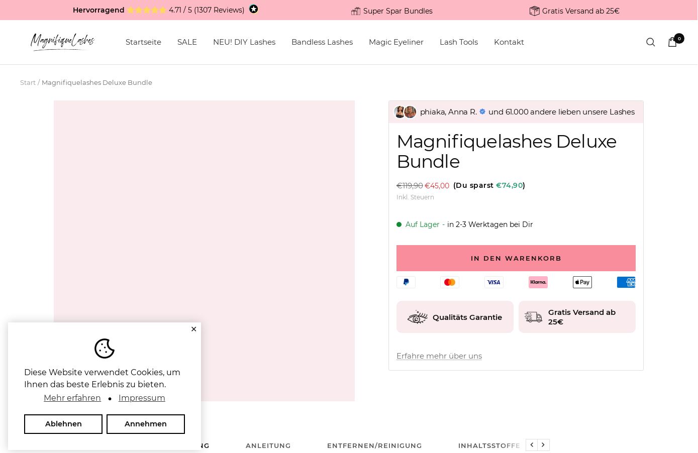Click the Auf Lager stock status
698x453 pixels.
pos(422,224)
